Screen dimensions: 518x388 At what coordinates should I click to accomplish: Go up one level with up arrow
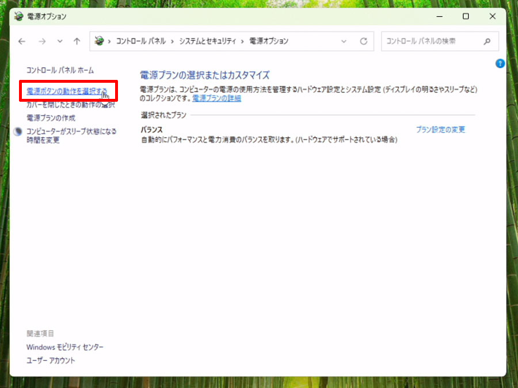click(x=77, y=41)
